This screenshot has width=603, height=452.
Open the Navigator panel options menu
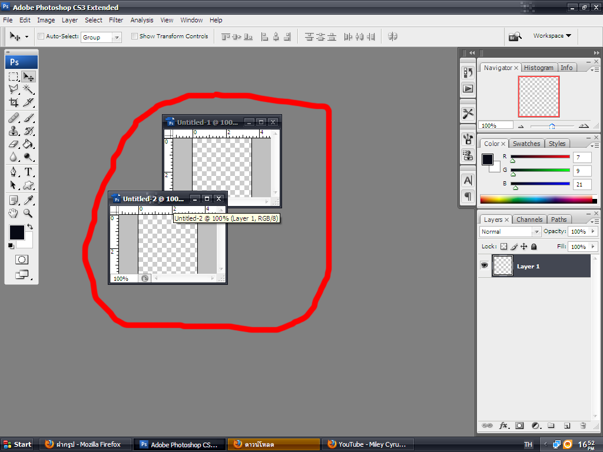coord(595,69)
